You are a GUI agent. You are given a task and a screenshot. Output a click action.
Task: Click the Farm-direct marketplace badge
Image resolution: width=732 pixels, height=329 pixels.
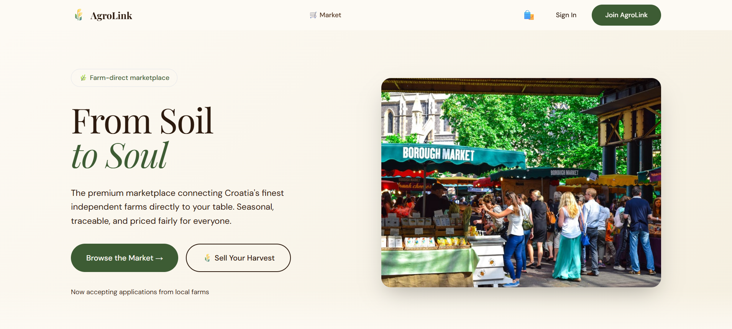(124, 78)
